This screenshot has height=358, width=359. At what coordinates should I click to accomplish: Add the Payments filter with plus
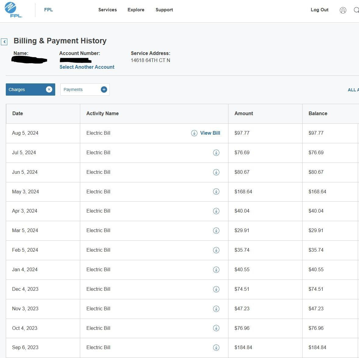point(104,89)
